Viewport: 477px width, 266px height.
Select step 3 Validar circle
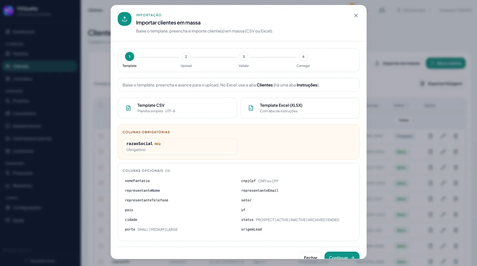point(244,57)
